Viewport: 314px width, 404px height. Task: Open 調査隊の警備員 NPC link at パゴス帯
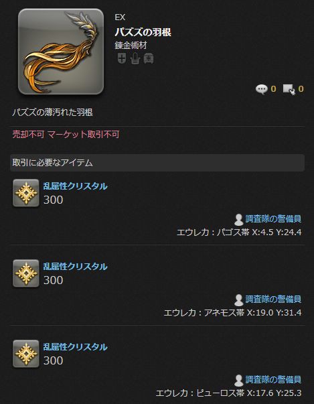273,218
